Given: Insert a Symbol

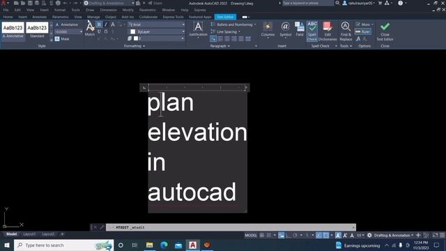Looking at the screenshot, I should click(x=285, y=29).
